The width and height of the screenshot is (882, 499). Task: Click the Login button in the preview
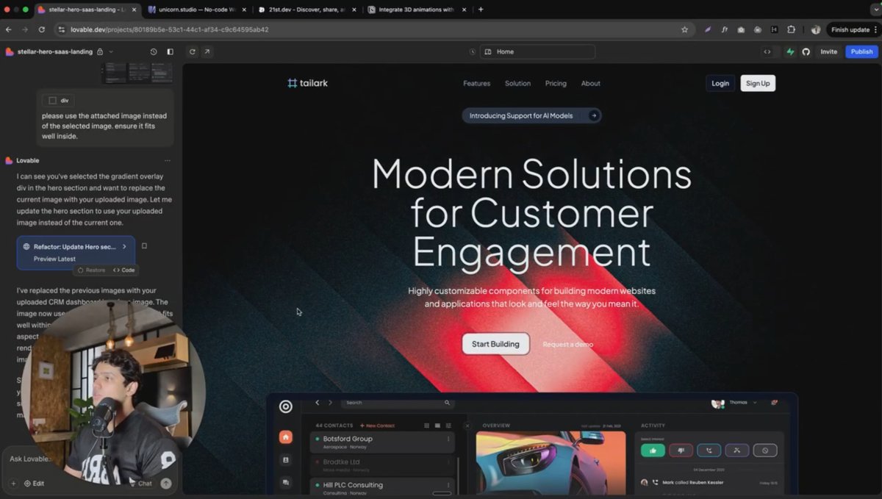click(720, 83)
